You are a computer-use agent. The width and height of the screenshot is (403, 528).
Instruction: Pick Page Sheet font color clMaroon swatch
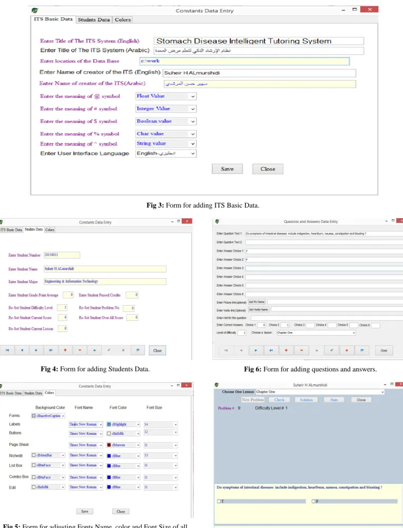click(109, 445)
